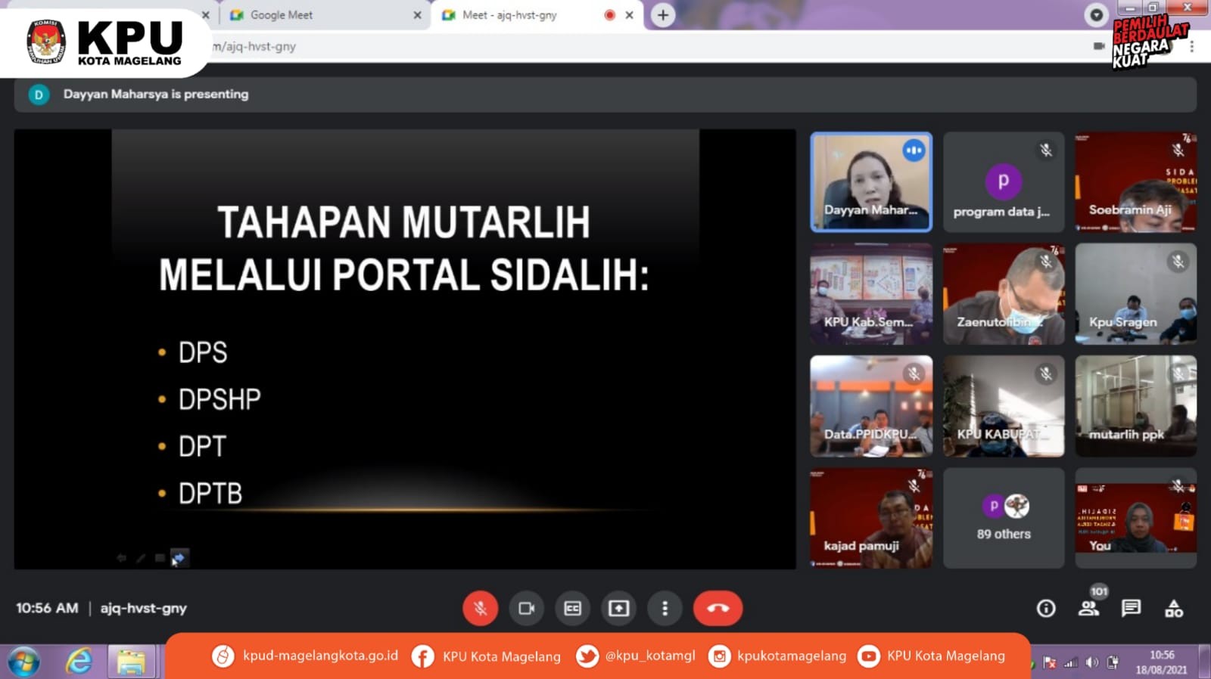Expand the 89 others participant tile
Viewport: 1211px width, 679px height.
pos(1003,518)
